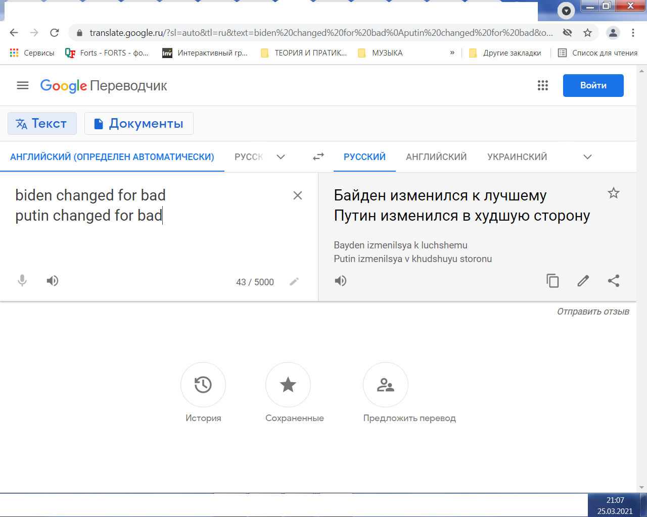The height and width of the screenshot is (517, 647).
Task: Start voice input with the microphone
Action: tap(22, 281)
